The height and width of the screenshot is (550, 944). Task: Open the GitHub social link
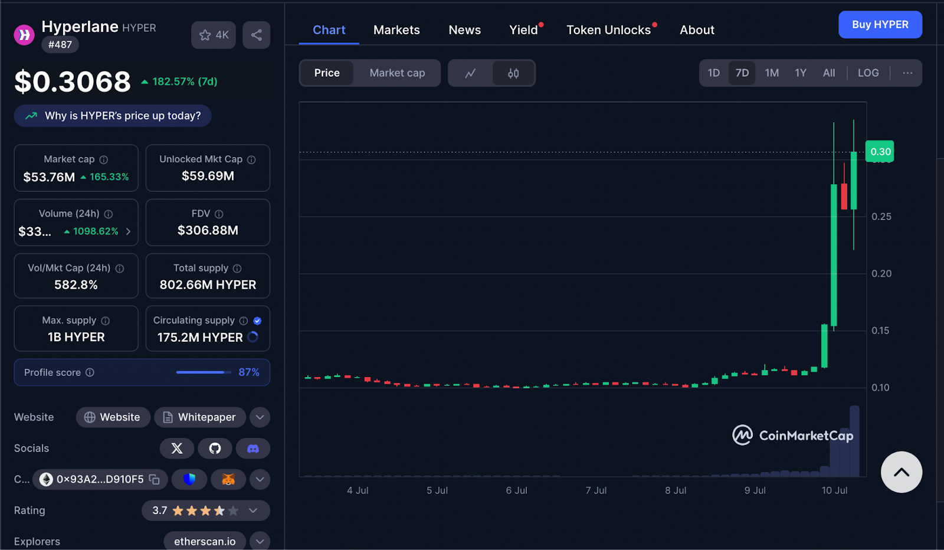click(215, 448)
